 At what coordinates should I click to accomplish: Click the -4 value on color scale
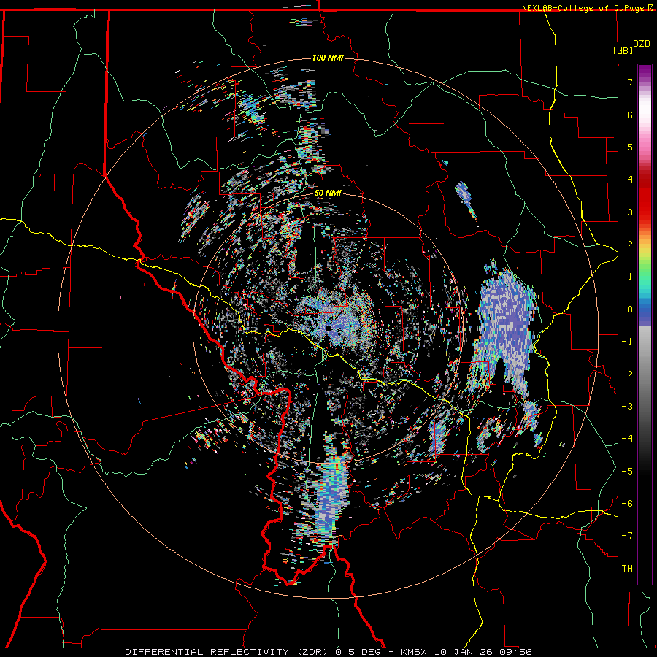pos(627,439)
